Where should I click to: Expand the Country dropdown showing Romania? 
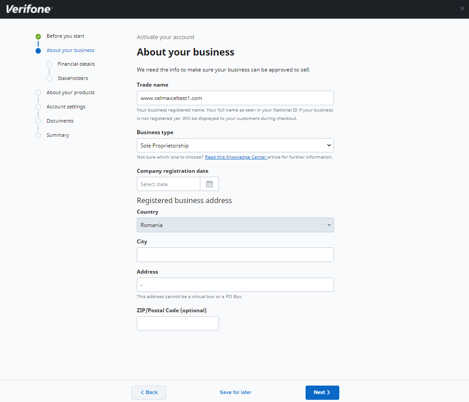tap(235, 225)
